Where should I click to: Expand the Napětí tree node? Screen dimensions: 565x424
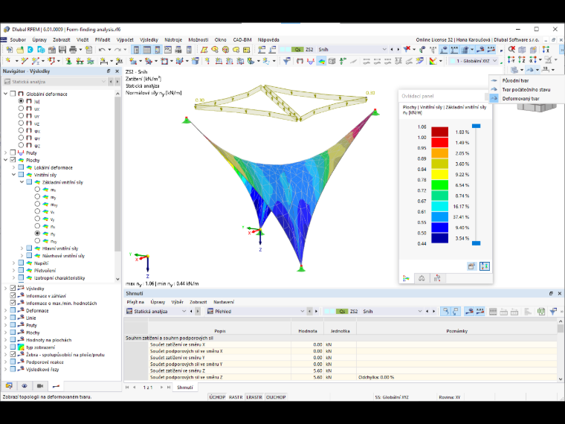click(13, 263)
